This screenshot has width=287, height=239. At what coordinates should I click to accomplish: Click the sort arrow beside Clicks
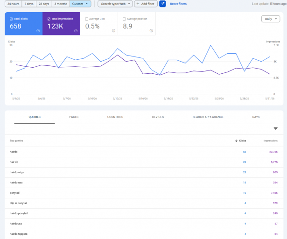236,141
